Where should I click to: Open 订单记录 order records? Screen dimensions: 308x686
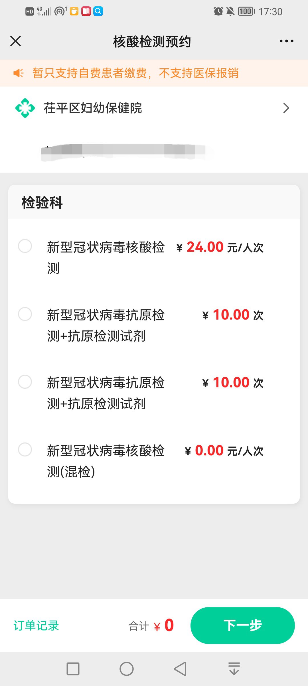36,626
